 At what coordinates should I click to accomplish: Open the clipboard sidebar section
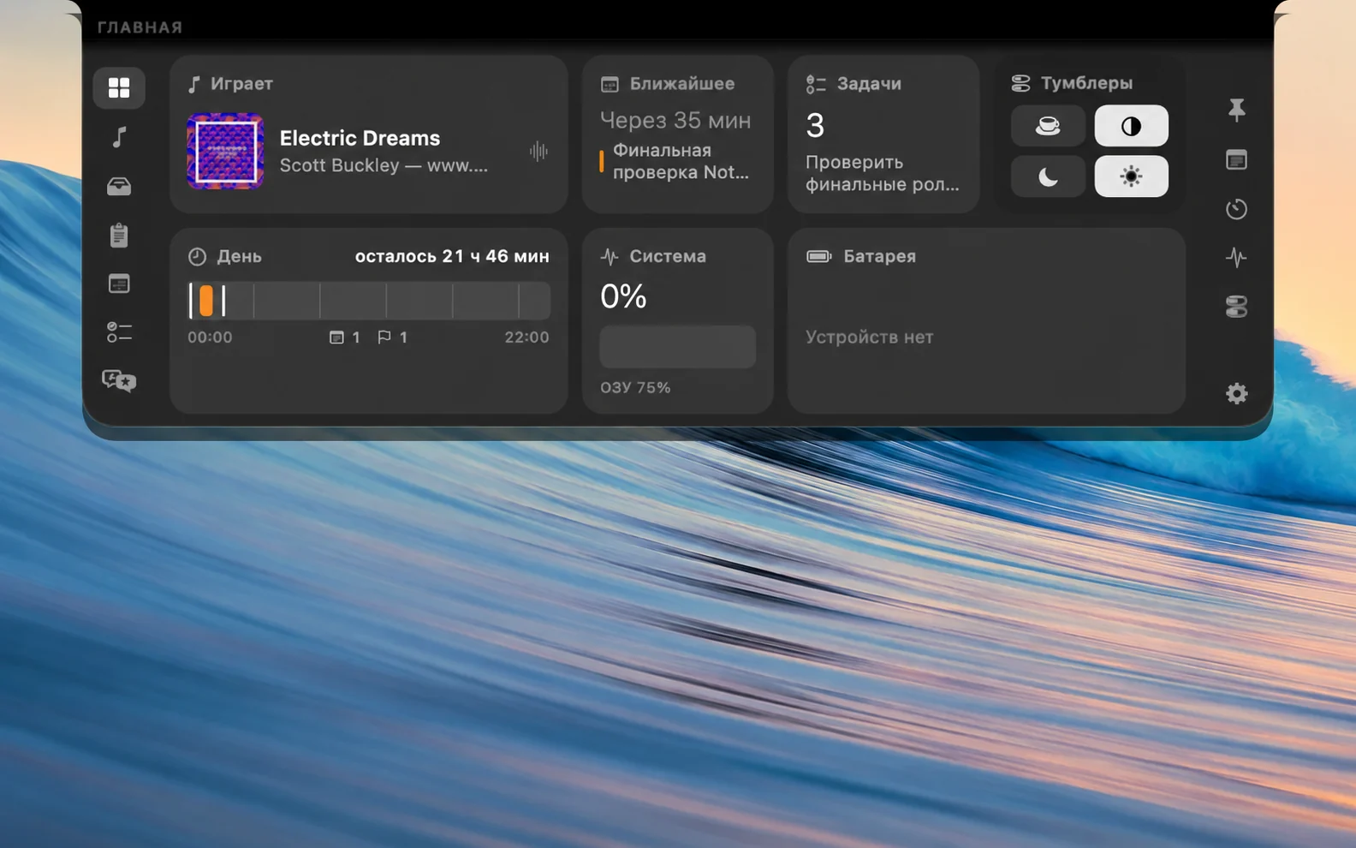point(119,235)
